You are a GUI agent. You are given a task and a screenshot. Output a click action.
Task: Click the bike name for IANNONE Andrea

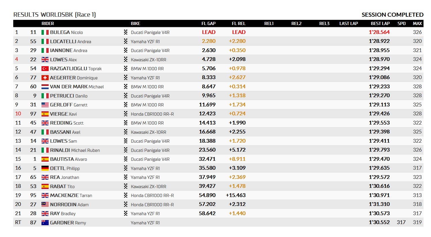click(x=150, y=50)
